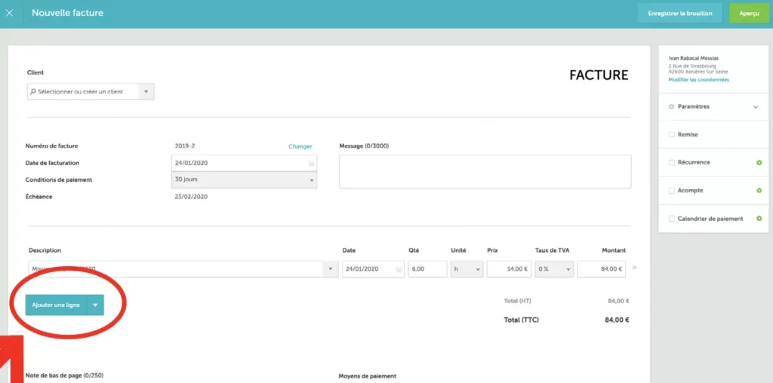Click the Paramètres gear icon
The image size is (773, 383).
pyautogui.click(x=672, y=107)
